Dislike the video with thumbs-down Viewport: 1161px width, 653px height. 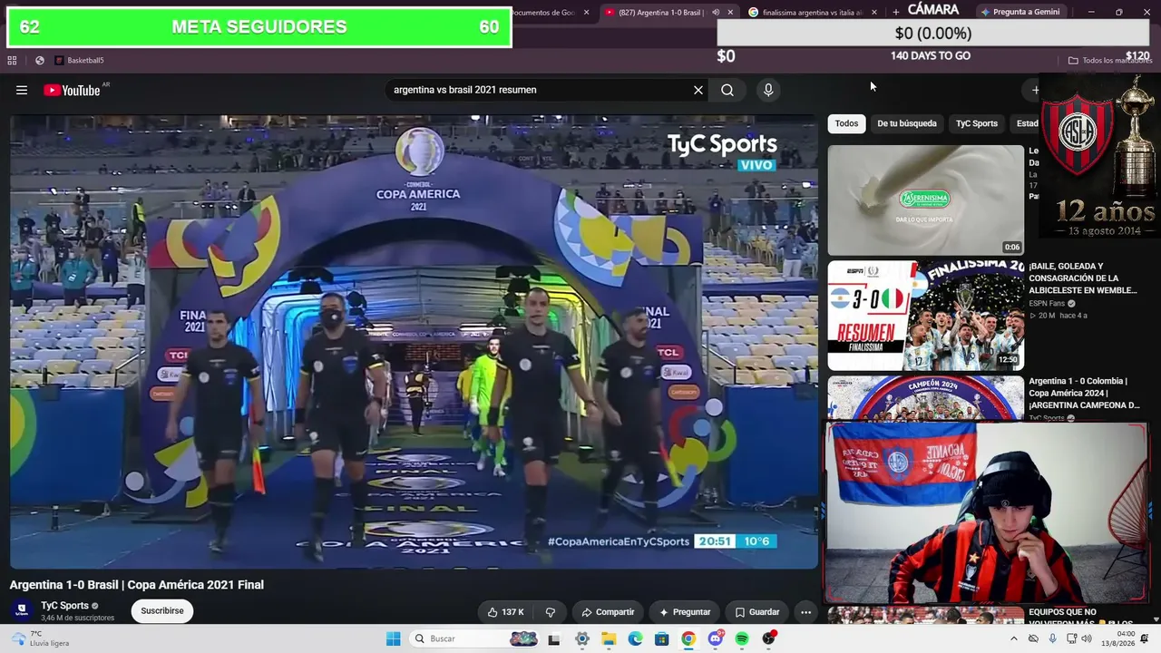550,612
